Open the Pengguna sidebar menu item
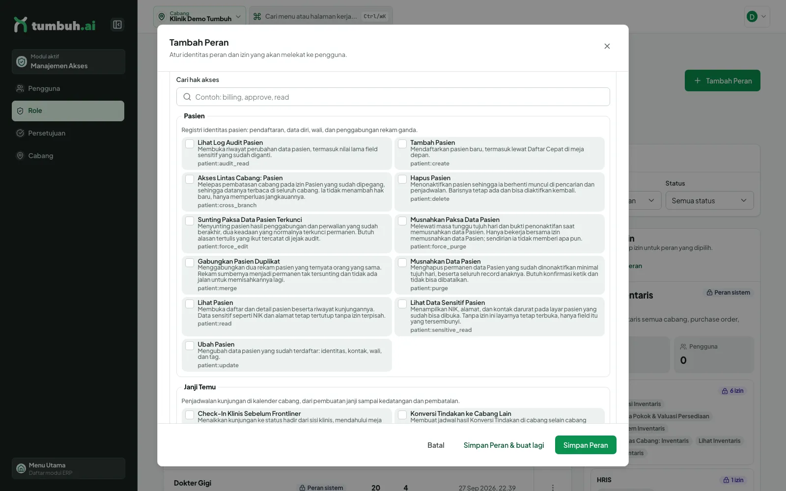The image size is (786, 491). [68, 88]
